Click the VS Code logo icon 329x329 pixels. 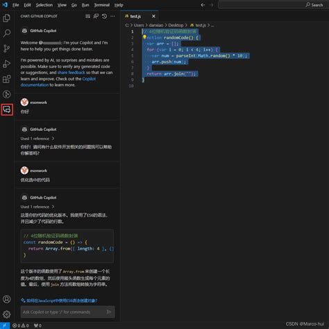click(x=5, y=5)
